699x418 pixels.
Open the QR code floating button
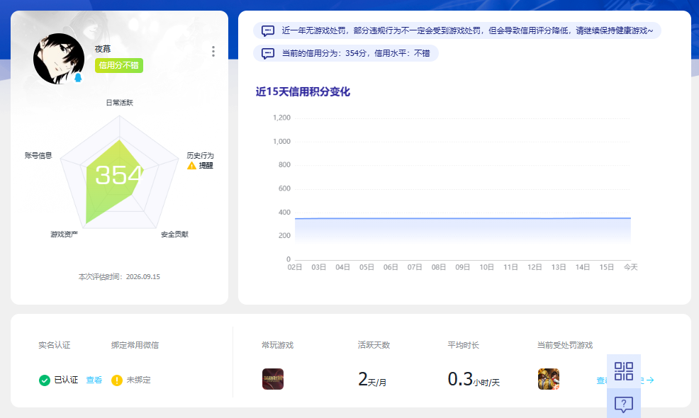point(624,371)
